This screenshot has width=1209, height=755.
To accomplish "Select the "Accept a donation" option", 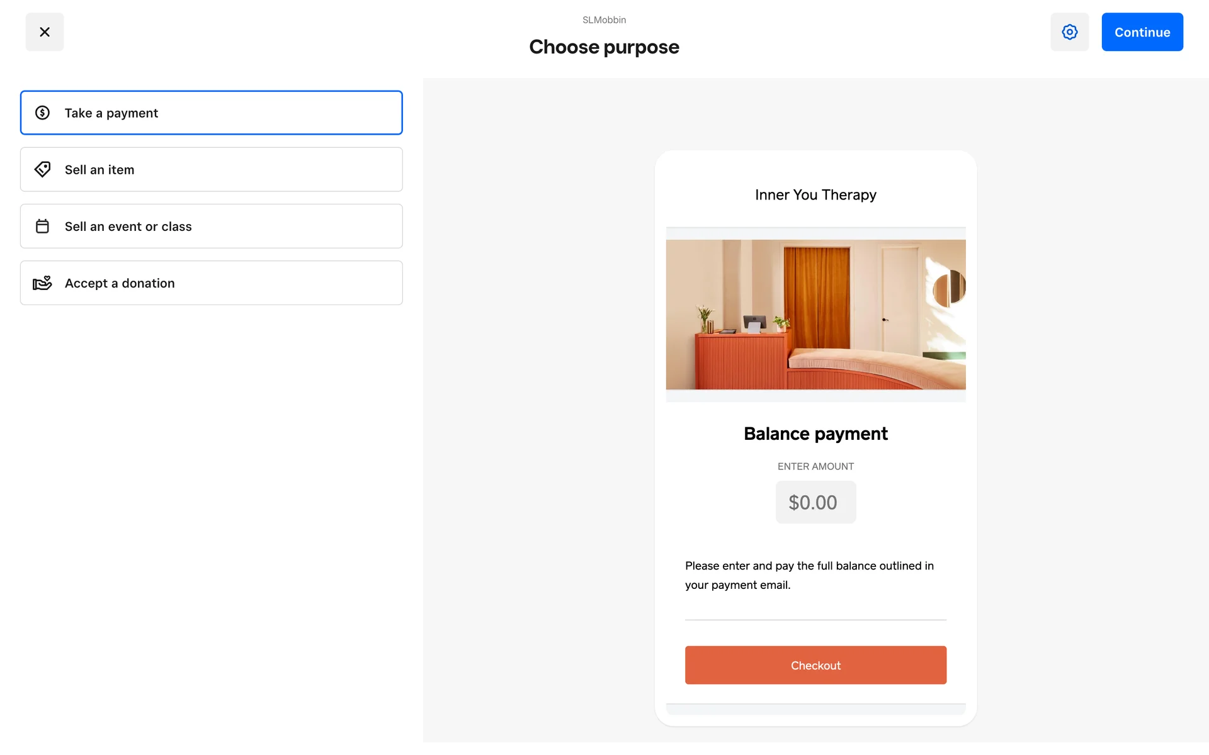I will pyautogui.click(x=211, y=283).
